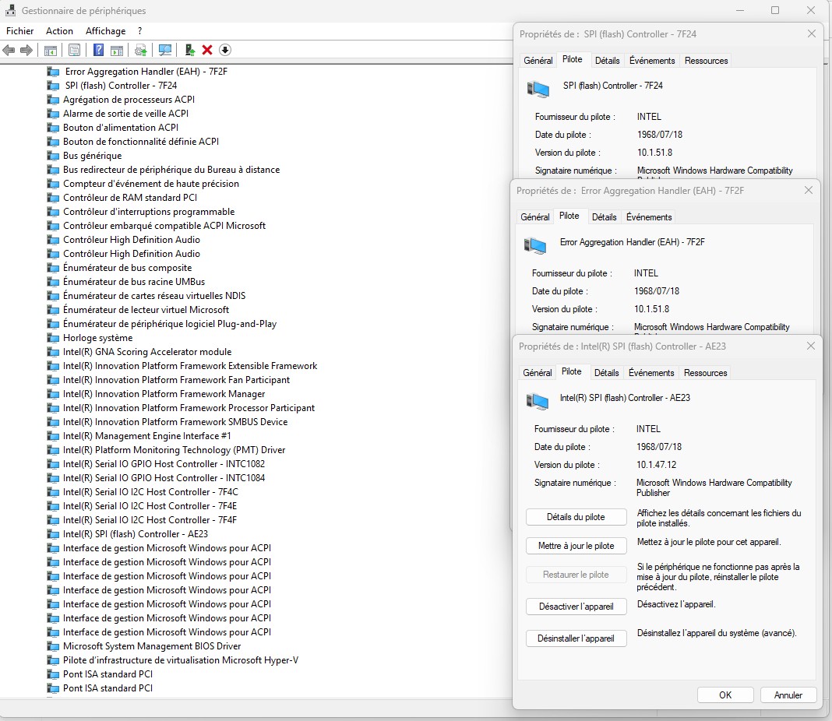
Task: Select Ressources tab in SPI Controller 7F24 dialog
Action: pos(706,61)
